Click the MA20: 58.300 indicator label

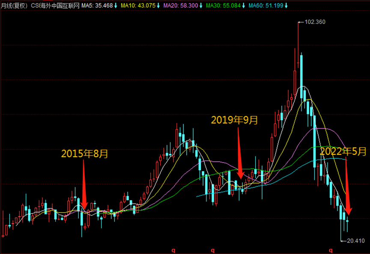pyautogui.click(x=181, y=6)
